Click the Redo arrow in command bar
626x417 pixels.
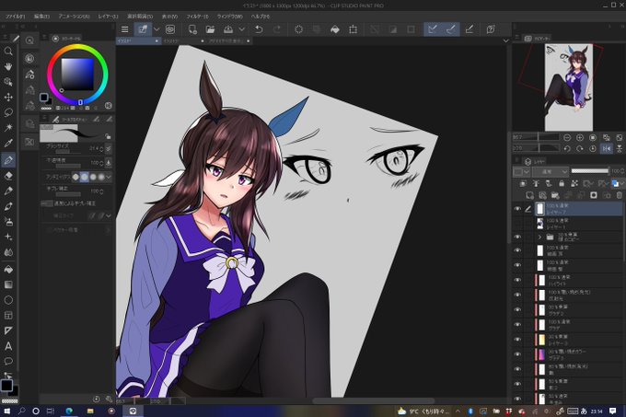point(277,29)
